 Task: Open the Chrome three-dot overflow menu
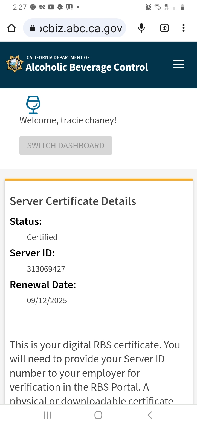coord(183,28)
